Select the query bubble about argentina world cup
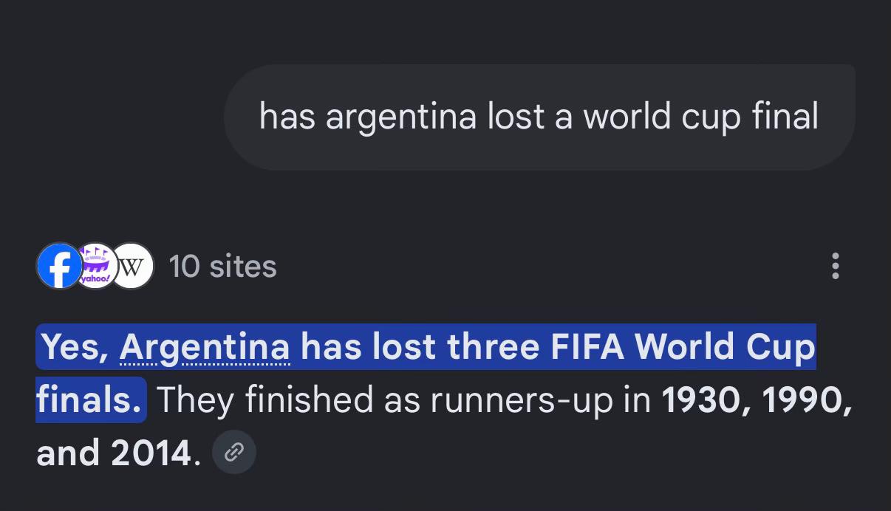891x511 pixels. click(x=539, y=117)
